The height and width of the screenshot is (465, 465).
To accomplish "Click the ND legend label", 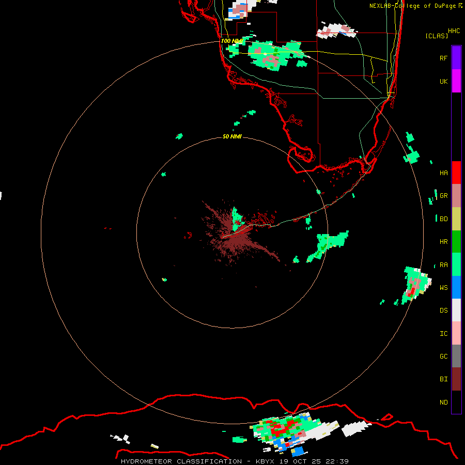I will (x=443, y=402).
